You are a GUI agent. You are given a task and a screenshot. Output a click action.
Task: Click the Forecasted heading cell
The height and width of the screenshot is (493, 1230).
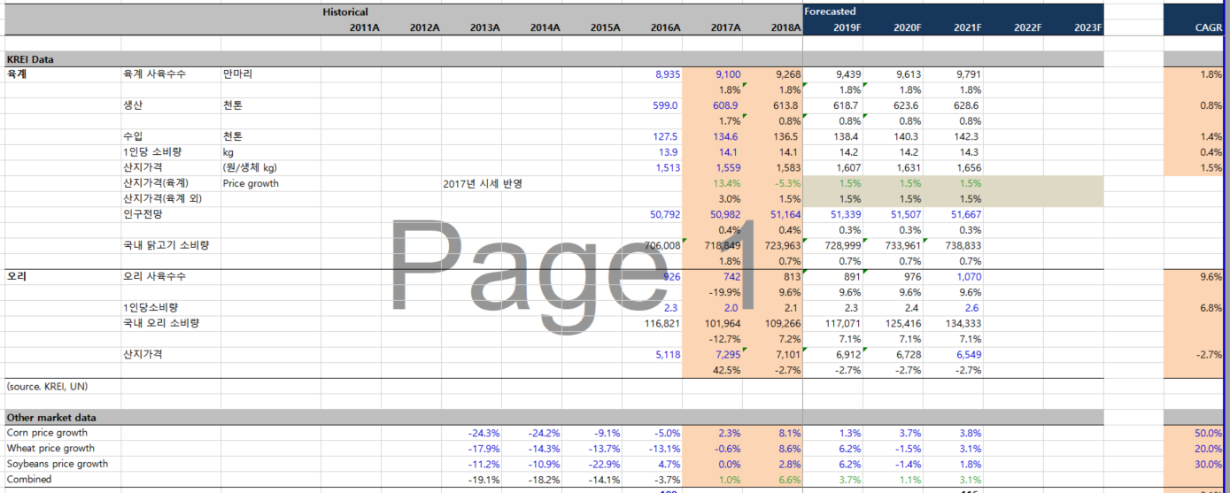pyautogui.click(x=831, y=12)
